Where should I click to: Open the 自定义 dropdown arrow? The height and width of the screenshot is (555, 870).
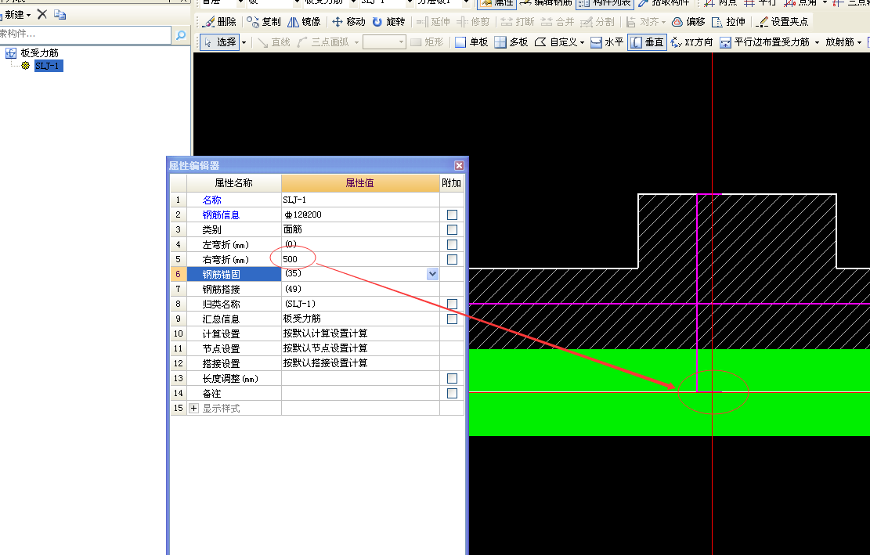(x=582, y=43)
